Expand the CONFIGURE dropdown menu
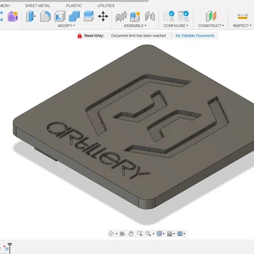This screenshot has height=254, width=254. click(176, 25)
